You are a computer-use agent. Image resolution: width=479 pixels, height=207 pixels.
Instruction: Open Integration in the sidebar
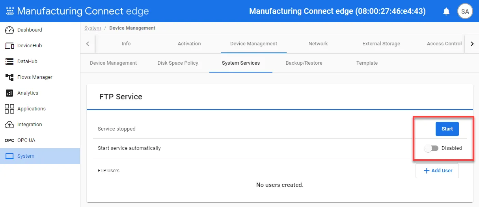click(x=40, y=125)
